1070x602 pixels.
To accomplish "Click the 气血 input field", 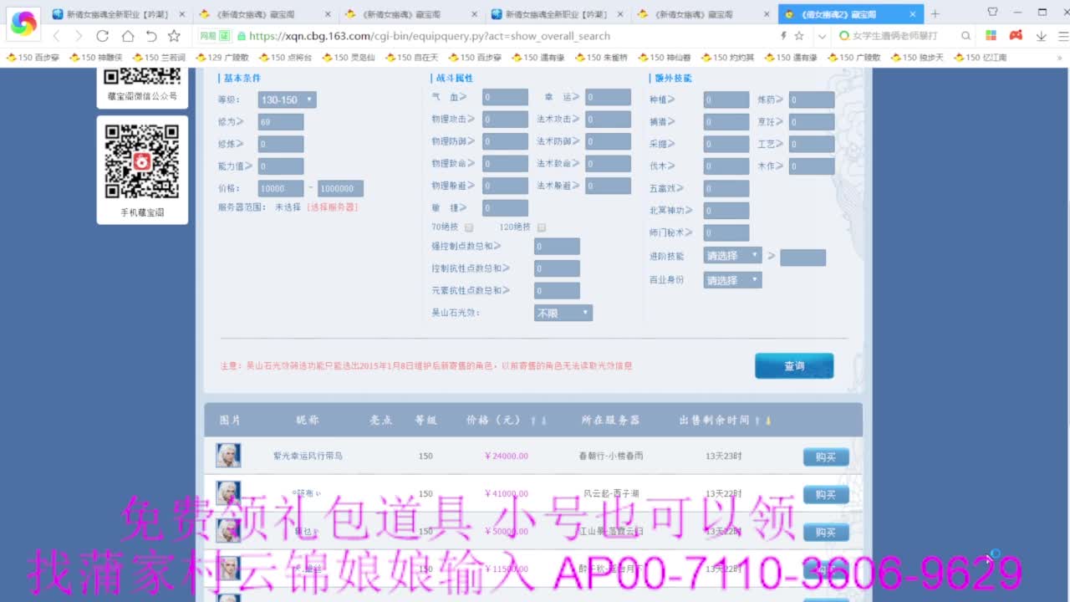I will [505, 97].
